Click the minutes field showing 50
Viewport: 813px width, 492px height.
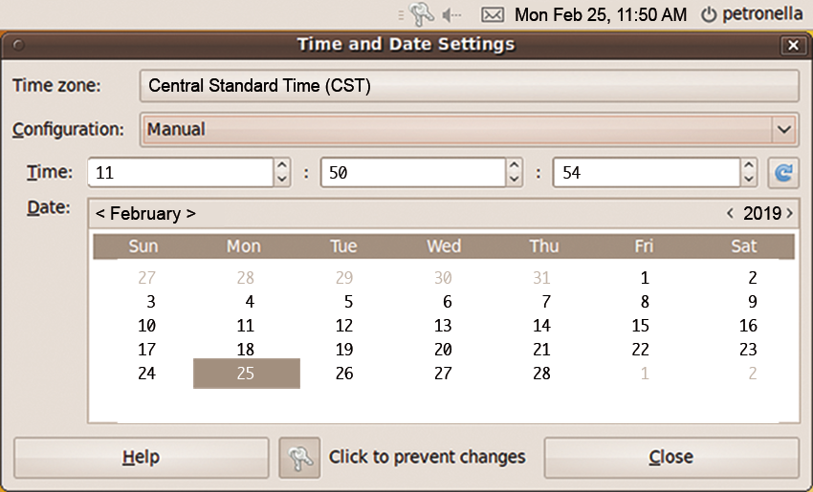point(413,173)
